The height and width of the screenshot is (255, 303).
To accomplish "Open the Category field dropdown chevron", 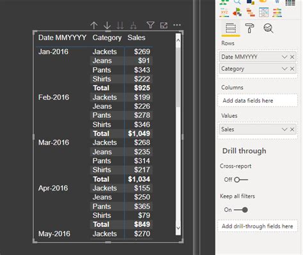I will click(x=284, y=69).
